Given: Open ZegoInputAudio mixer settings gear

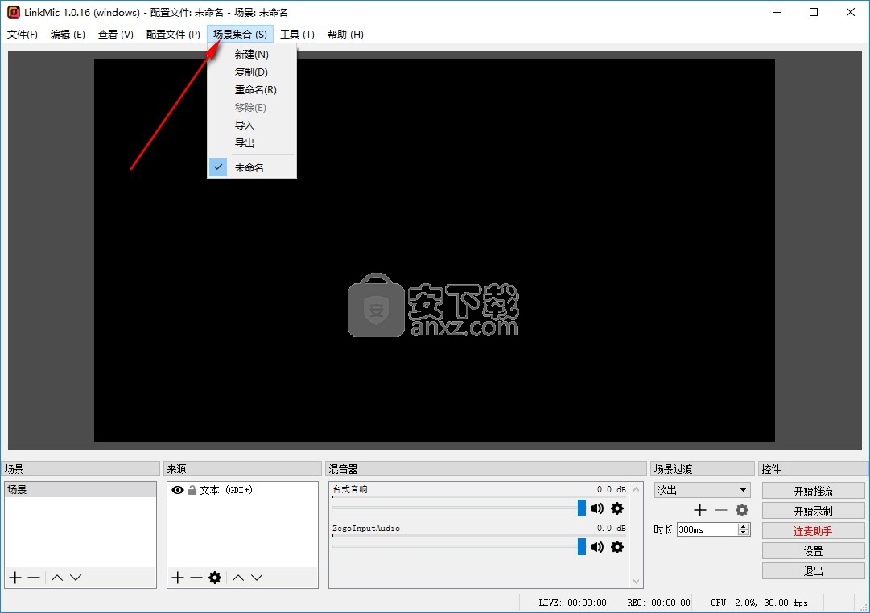Looking at the screenshot, I should coord(617,547).
